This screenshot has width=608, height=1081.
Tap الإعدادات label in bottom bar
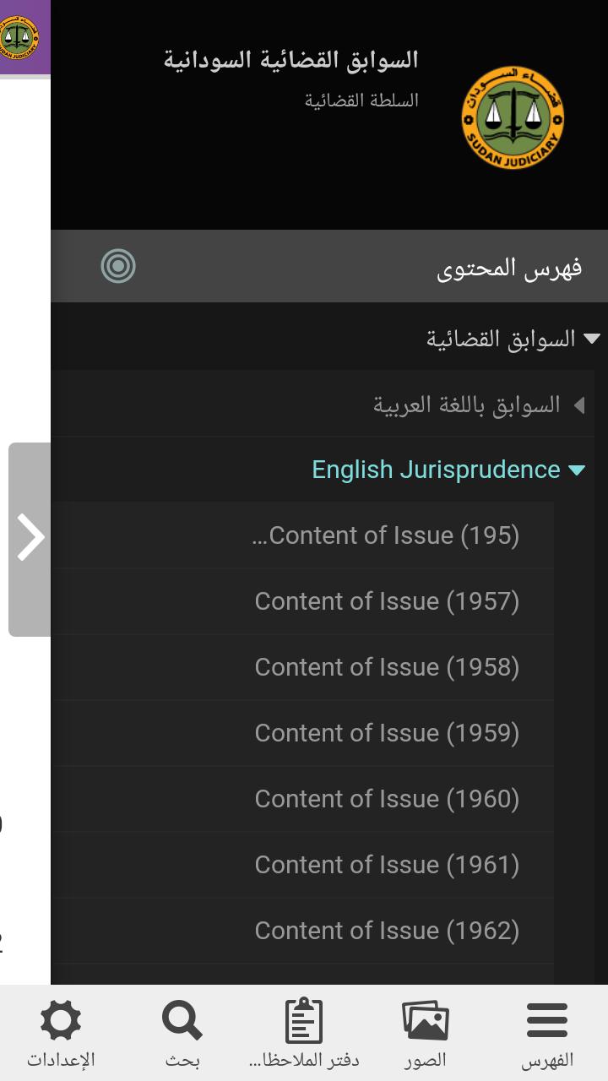point(61,1061)
